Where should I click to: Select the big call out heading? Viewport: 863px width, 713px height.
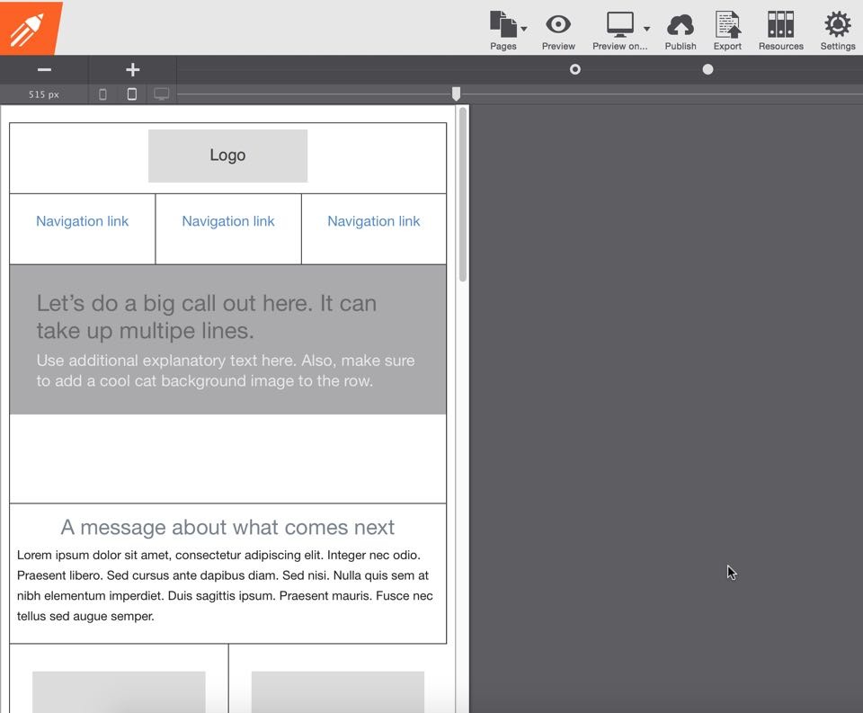207,317
